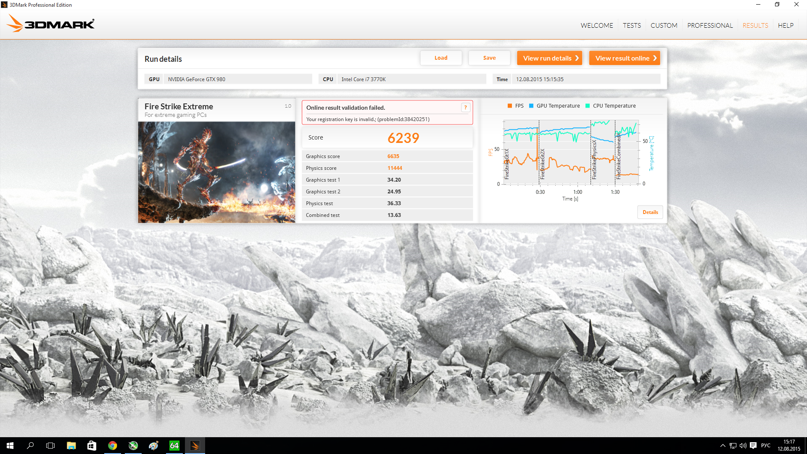Toggle CPU Temperature legend series
The height and width of the screenshot is (454, 807).
(610, 106)
